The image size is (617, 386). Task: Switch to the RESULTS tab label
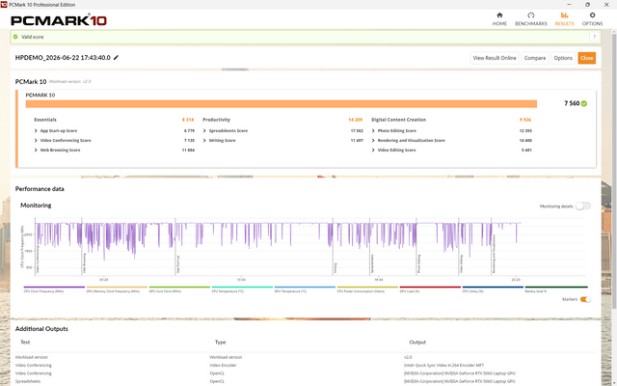[x=564, y=23]
